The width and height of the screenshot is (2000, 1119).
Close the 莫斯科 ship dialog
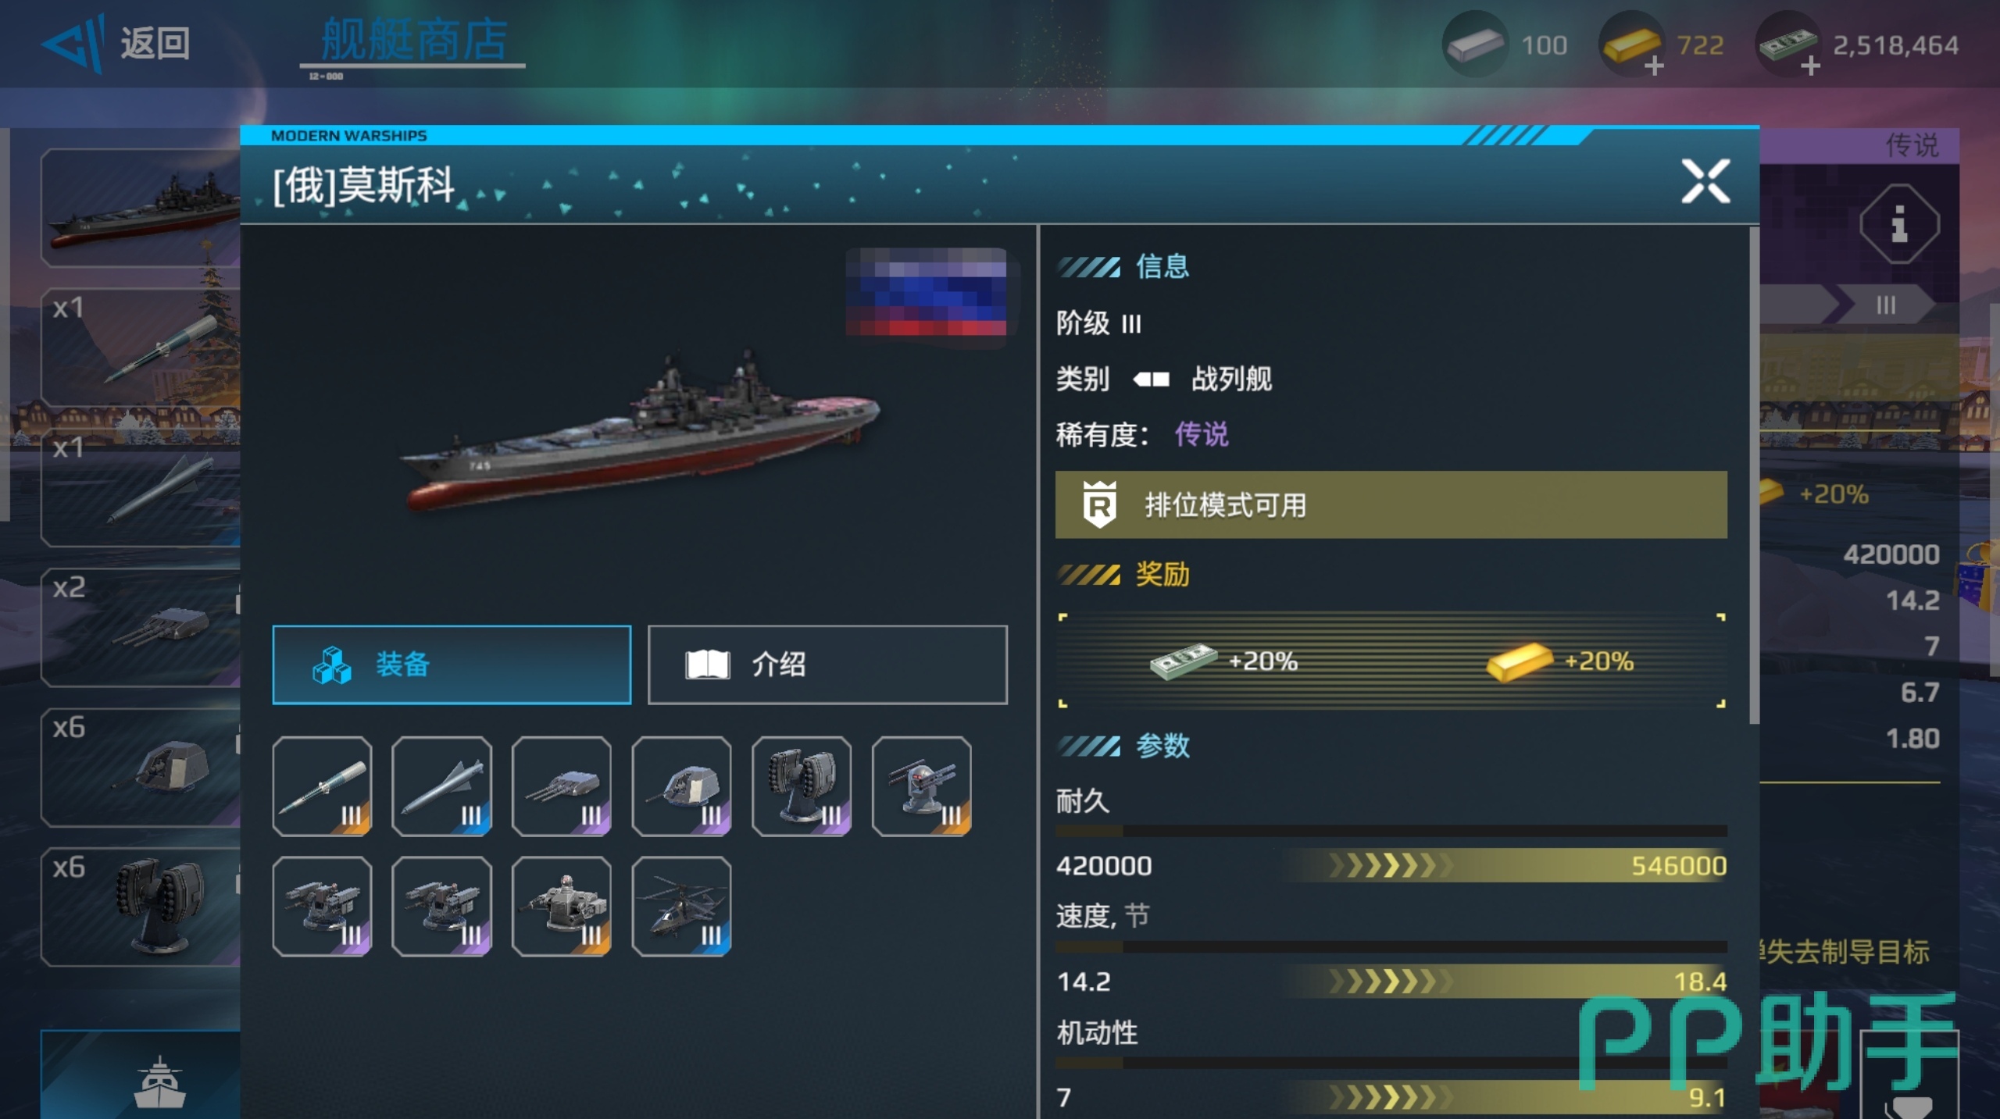coord(1705,182)
